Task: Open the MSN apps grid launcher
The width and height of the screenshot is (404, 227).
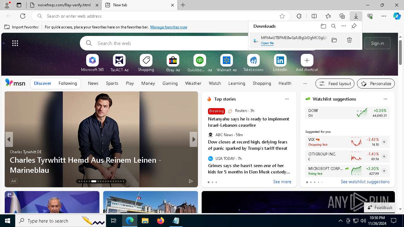Action: click(15, 43)
